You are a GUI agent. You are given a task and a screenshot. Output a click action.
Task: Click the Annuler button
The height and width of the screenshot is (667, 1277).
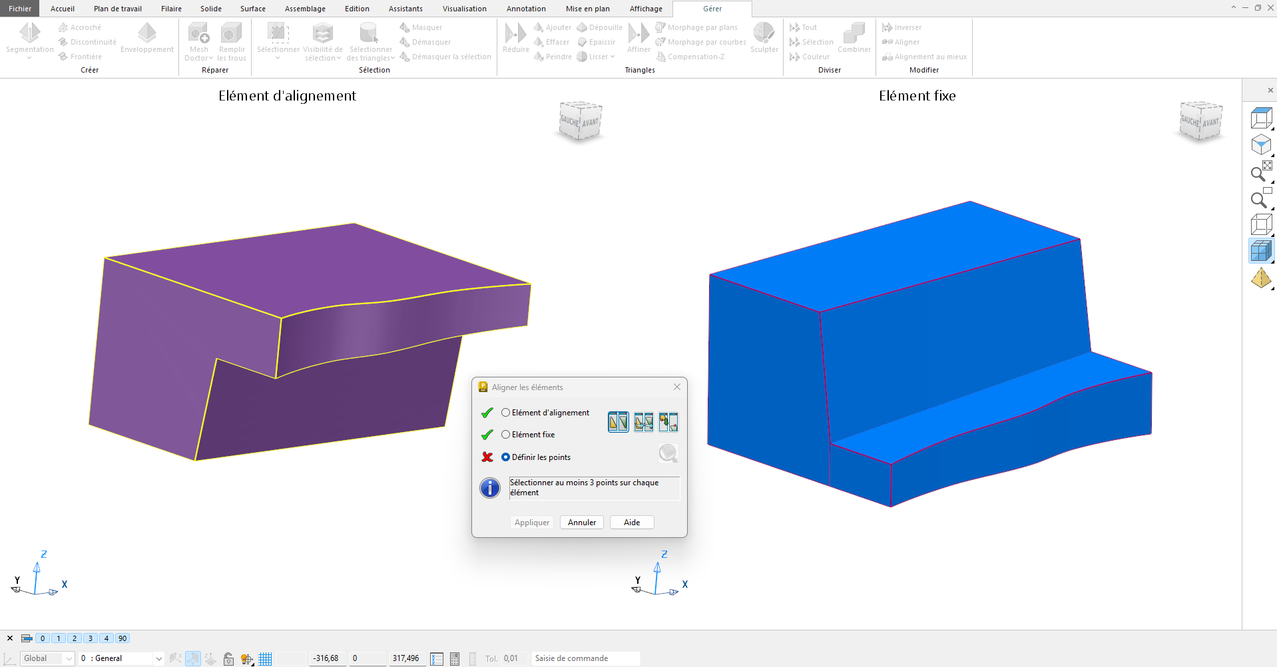click(x=581, y=523)
